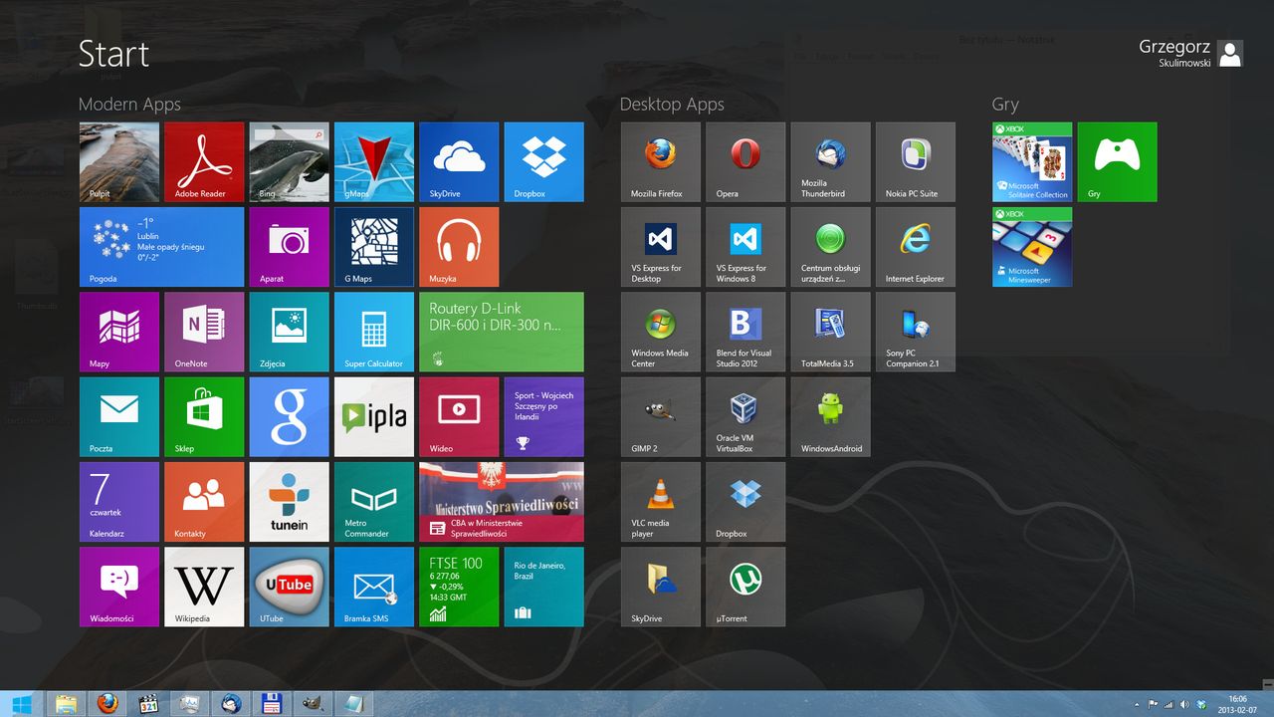Open the FTSE 100 finance tile
This screenshot has width=1274, height=717.
[x=459, y=587]
